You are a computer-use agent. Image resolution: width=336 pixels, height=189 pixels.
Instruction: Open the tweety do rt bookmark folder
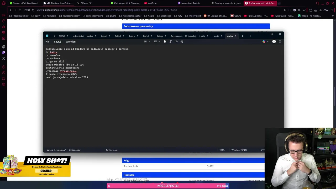(x=193, y=16)
